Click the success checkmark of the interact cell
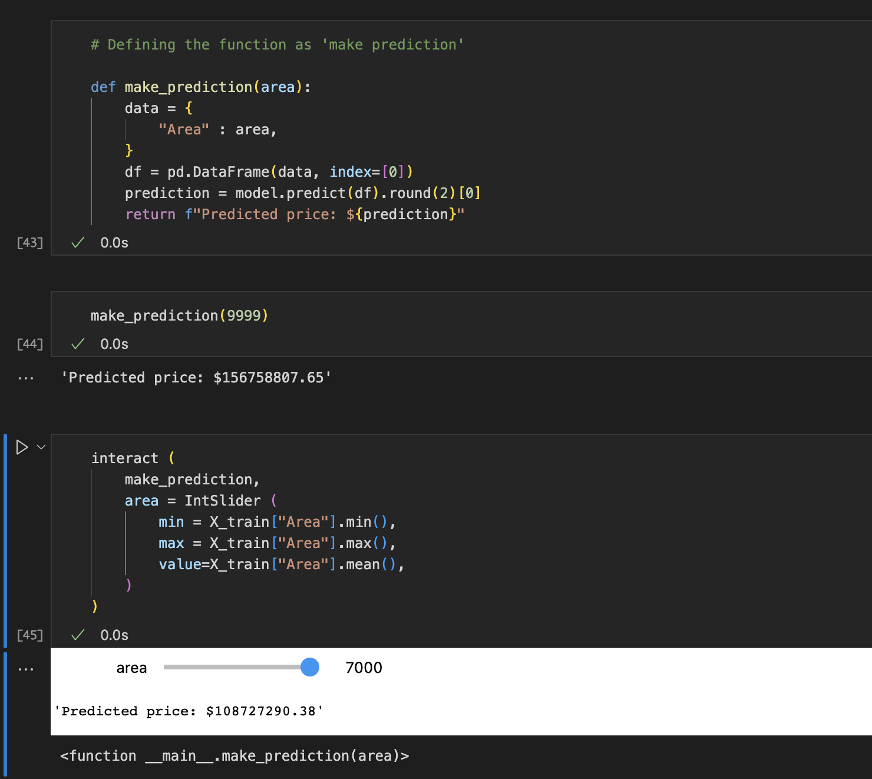The image size is (872, 779). point(77,635)
